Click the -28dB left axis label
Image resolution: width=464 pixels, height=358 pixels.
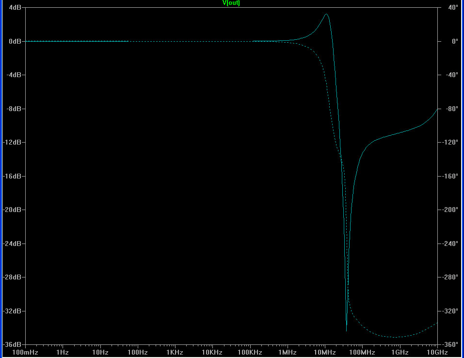13,277
